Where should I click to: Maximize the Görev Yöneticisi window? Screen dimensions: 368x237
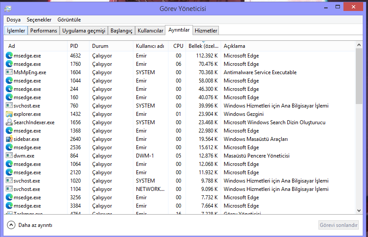pyautogui.click(x=337, y=7)
